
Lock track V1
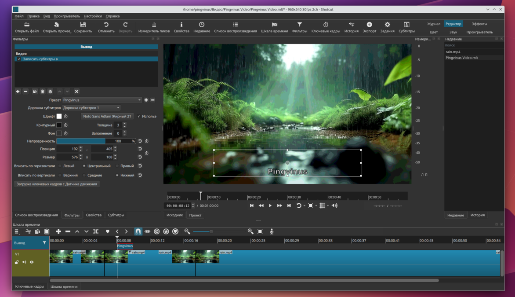pos(16,262)
